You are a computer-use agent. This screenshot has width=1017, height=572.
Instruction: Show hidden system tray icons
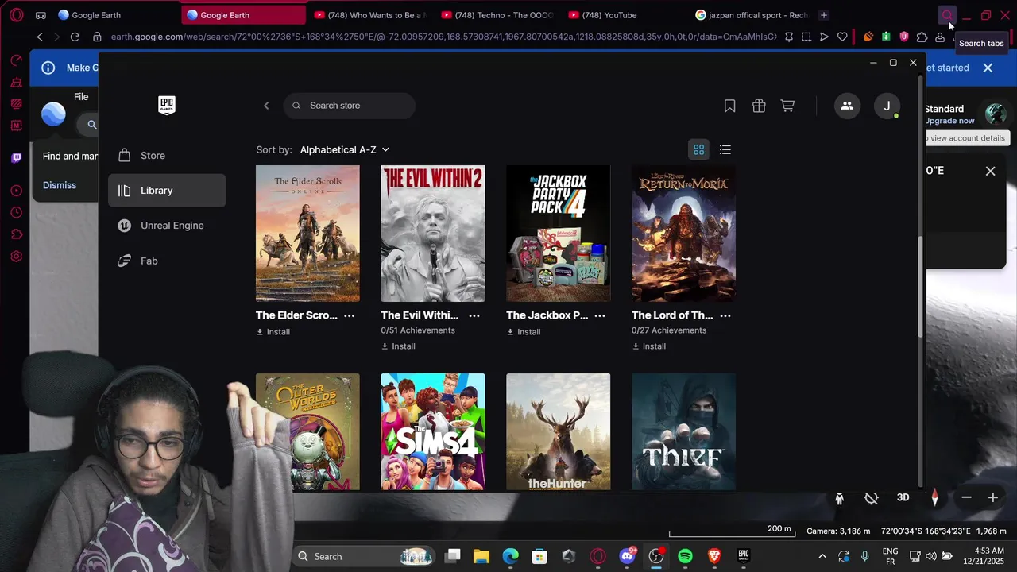[x=822, y=556]
